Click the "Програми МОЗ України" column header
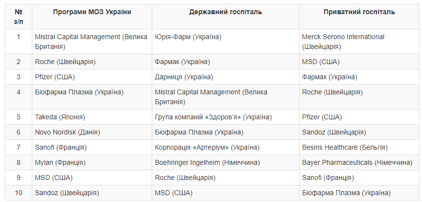Image resolution: width=422 pixels, height=202 pixels. coord(92,12)
